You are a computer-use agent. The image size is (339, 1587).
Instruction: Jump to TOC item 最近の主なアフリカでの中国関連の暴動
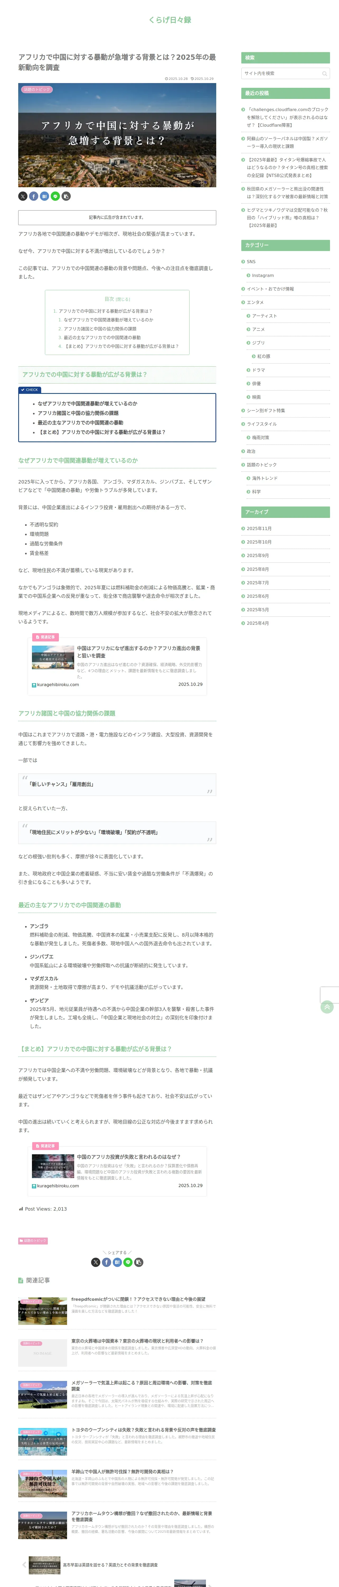102,338
